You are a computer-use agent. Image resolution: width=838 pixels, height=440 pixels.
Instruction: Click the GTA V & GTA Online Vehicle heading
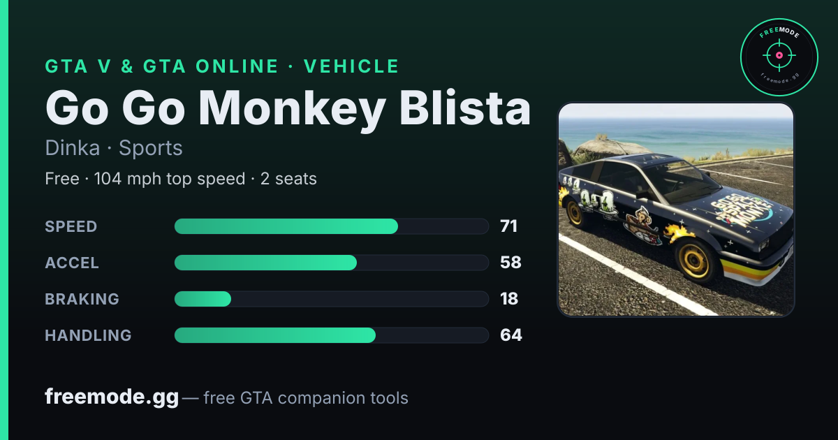point(222,66)
